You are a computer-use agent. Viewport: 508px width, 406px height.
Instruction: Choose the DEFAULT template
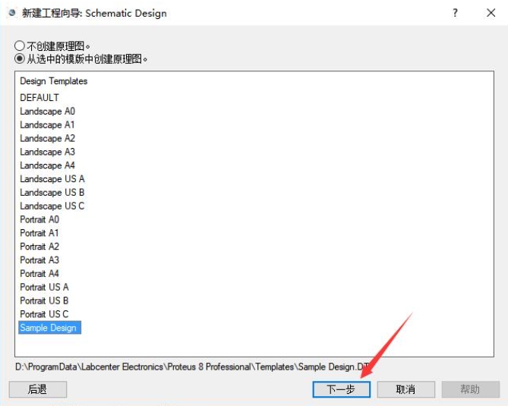[39, 97]
